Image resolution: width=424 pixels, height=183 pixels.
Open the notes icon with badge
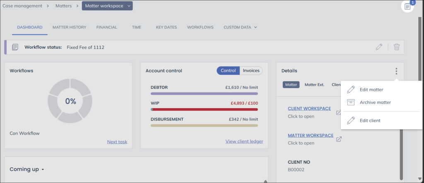point(407,7)
